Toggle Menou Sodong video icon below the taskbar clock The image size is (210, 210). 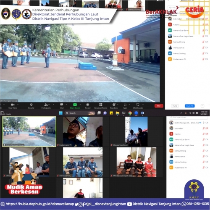[207, 162]
